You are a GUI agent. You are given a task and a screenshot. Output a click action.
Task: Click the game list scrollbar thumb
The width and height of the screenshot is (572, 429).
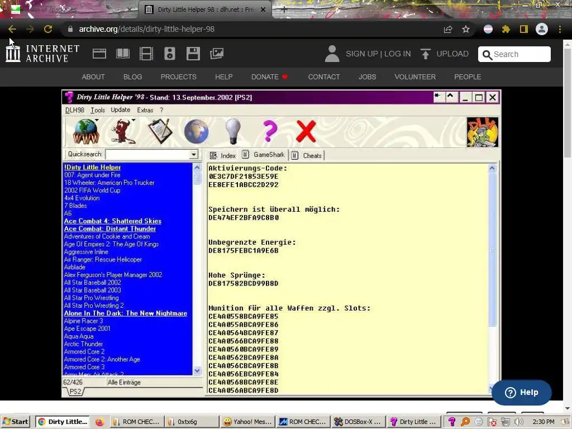(197, 178)
